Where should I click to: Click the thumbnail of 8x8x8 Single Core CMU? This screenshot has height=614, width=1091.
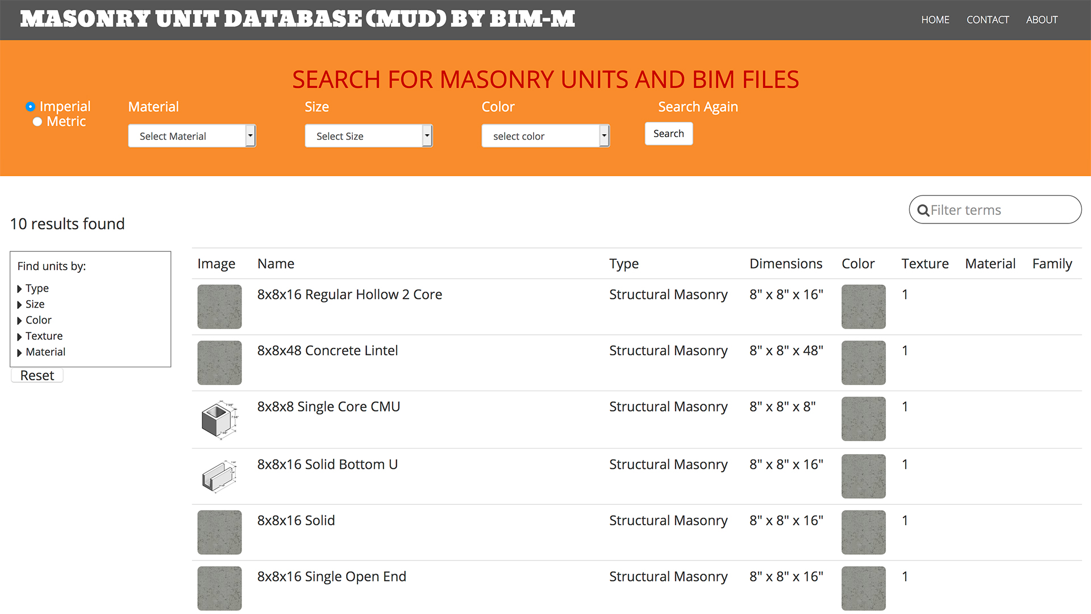pyautogui.click(x=219, y=419)
